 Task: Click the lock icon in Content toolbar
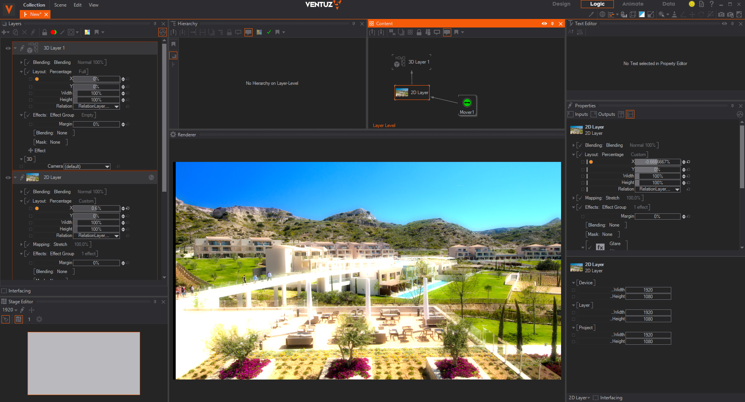(x=419, y=32)
